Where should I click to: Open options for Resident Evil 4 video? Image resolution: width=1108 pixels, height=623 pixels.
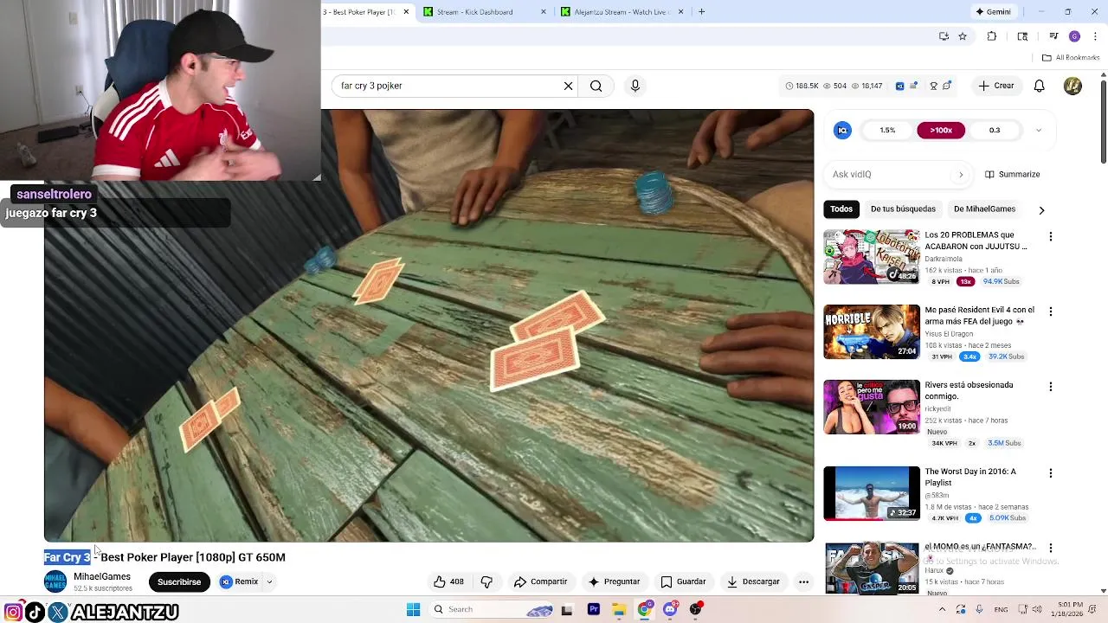tap(1051, 311)
